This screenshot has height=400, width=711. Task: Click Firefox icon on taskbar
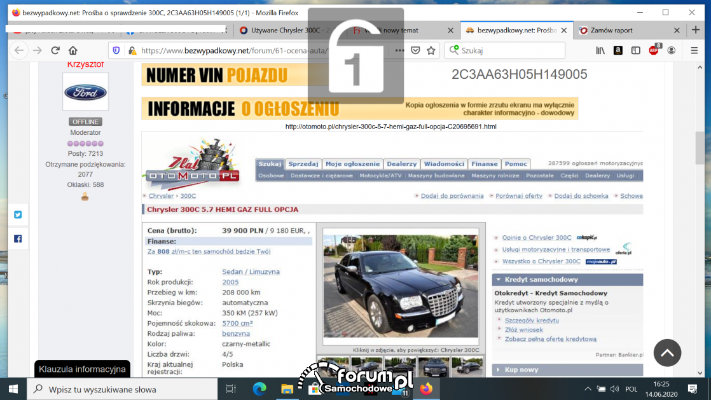(426, 389)
